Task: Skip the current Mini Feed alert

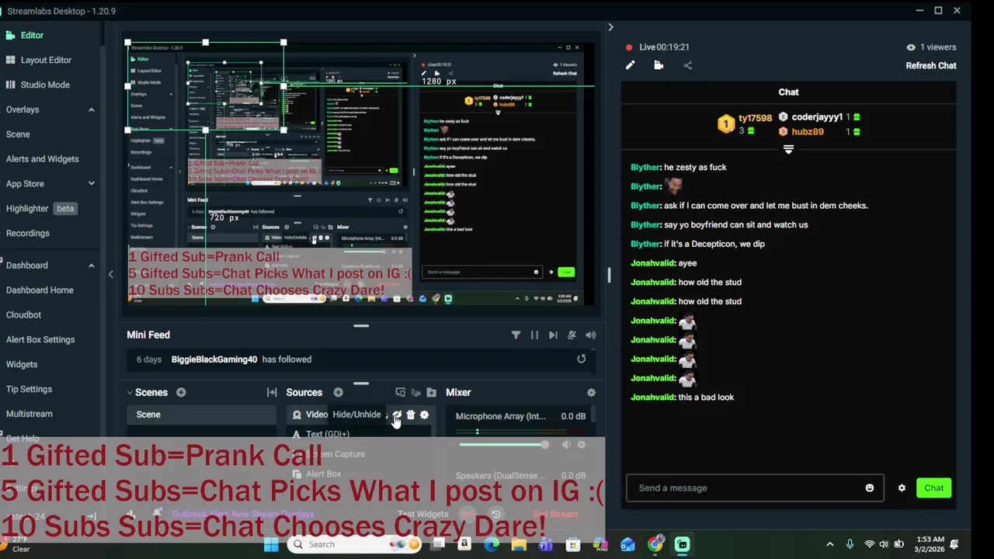Action: point(553,335)
